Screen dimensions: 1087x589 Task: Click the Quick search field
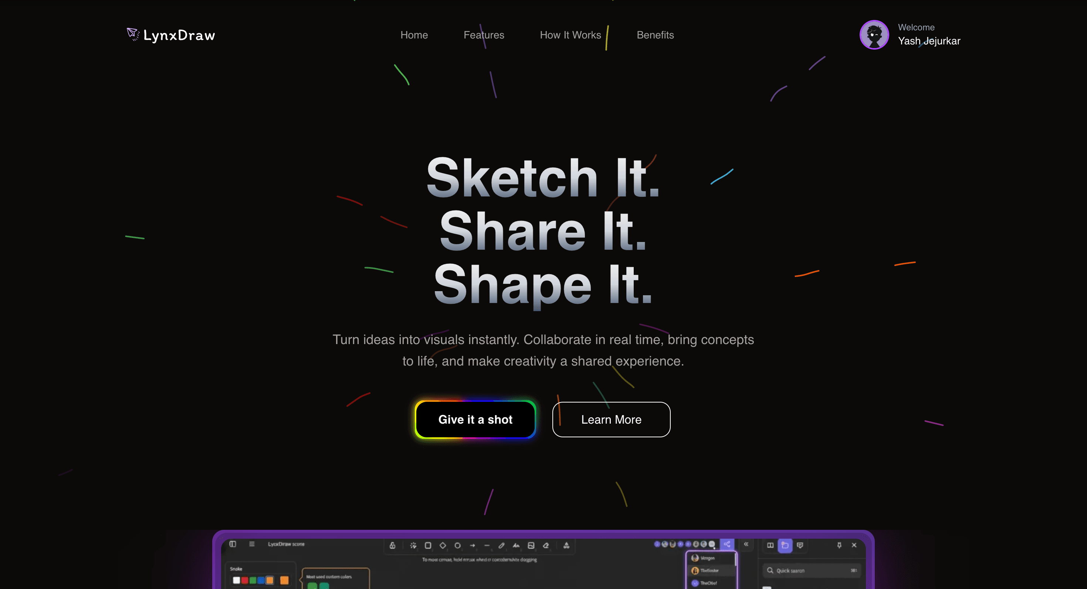812,571
